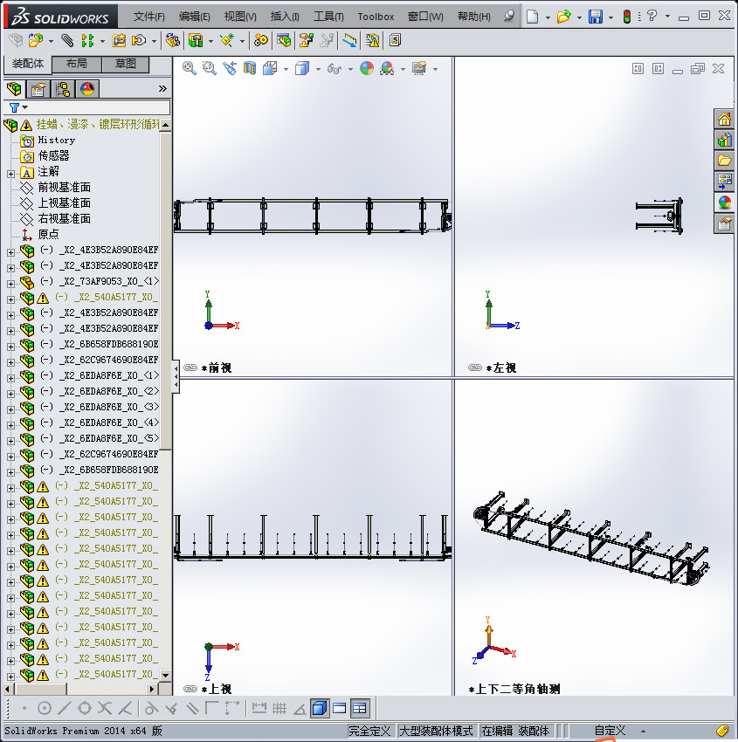Expand the _X2_6EDA8F6E_X0_<3> component node
Viewport: 738px width, 742px height.
(x=10, y=409)
